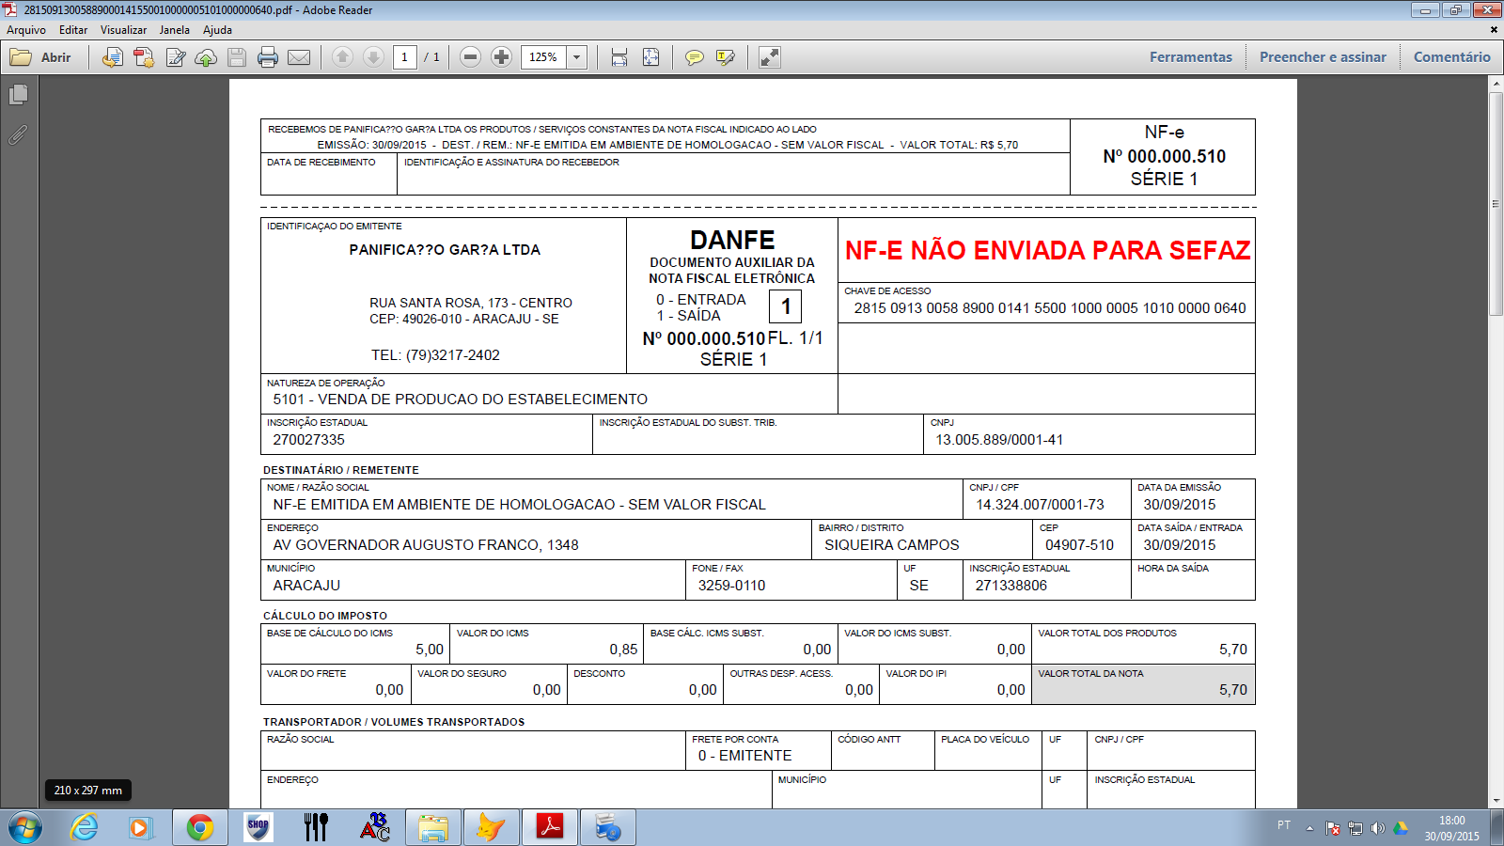Open the Janela menu
Image resolution: width=1504 pixels, height=846 pixels.
click(175, 30)
